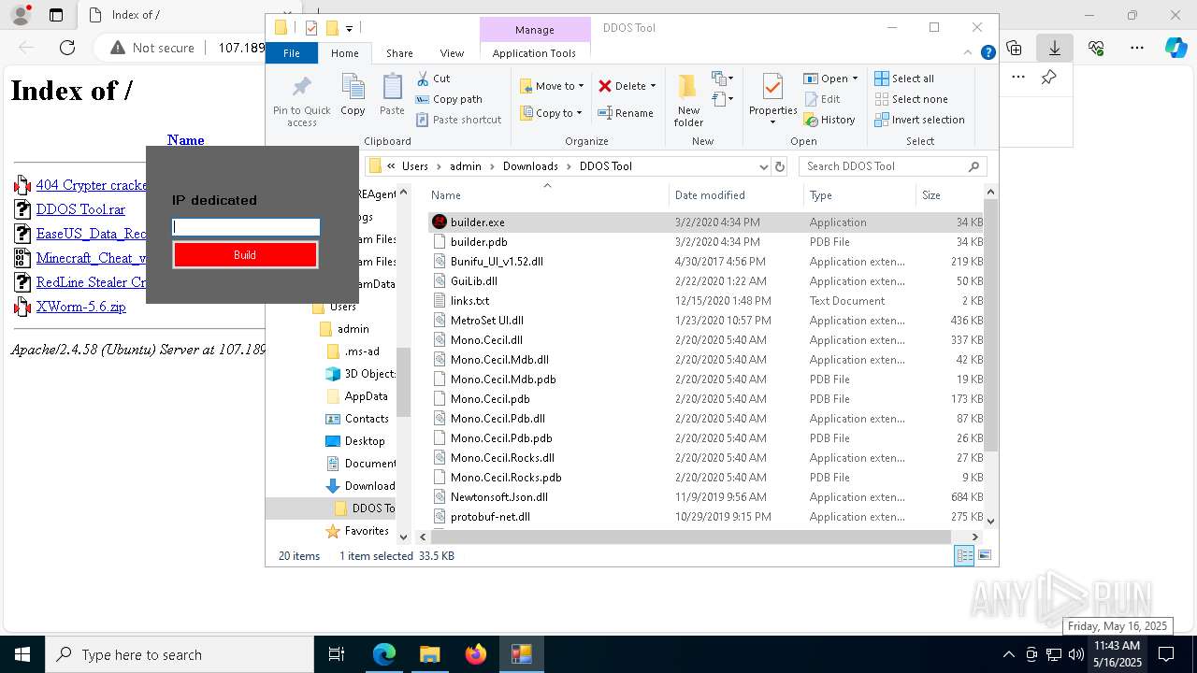
Task: Create a New folder
Action: [688, 101]
